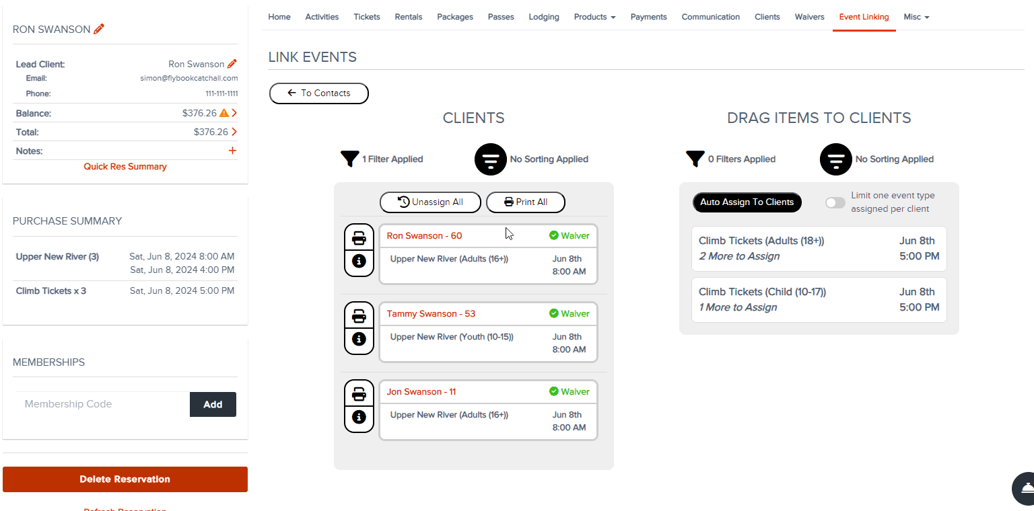Click the Add membership button

pos(213,404)
